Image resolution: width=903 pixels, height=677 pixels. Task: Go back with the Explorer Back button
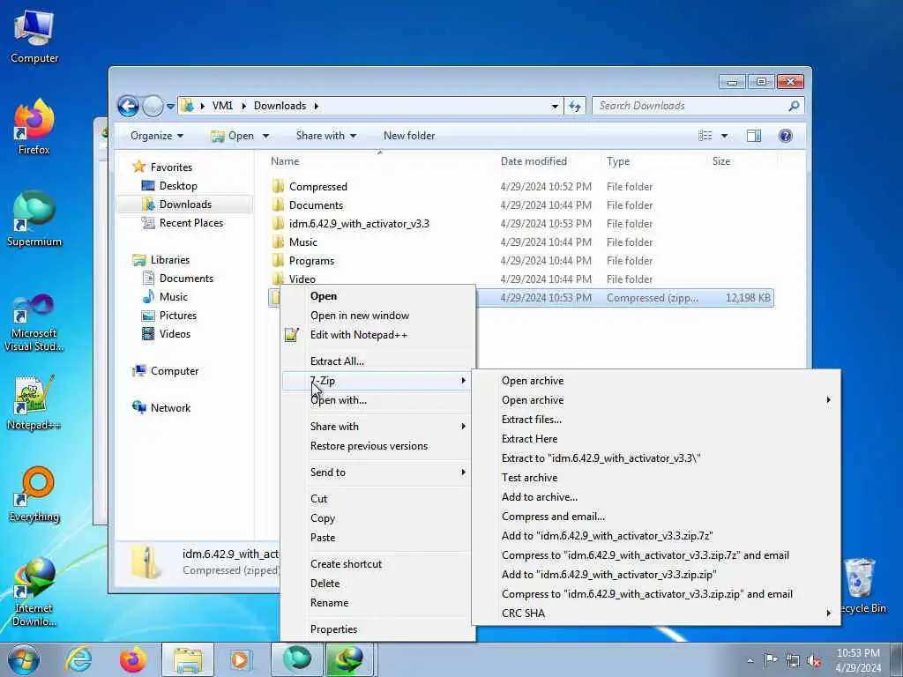click(x=128, y=106)
